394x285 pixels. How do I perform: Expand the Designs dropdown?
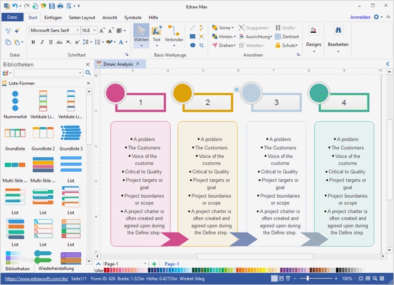(x=314, y=52)
